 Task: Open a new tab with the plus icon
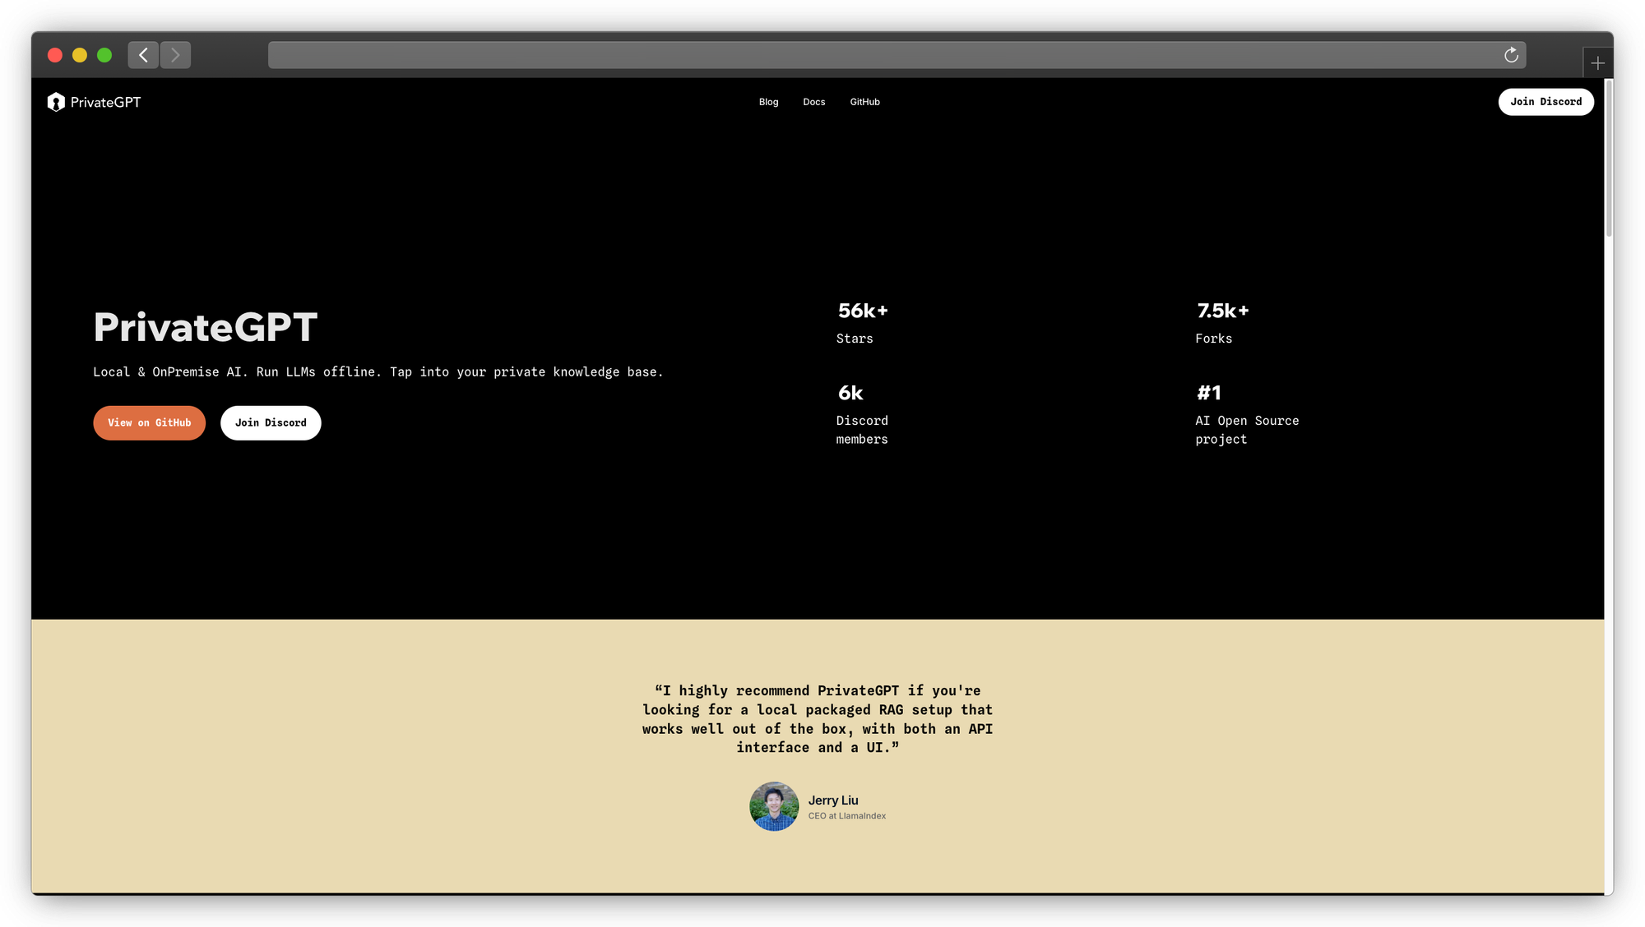coord(1597,63)
